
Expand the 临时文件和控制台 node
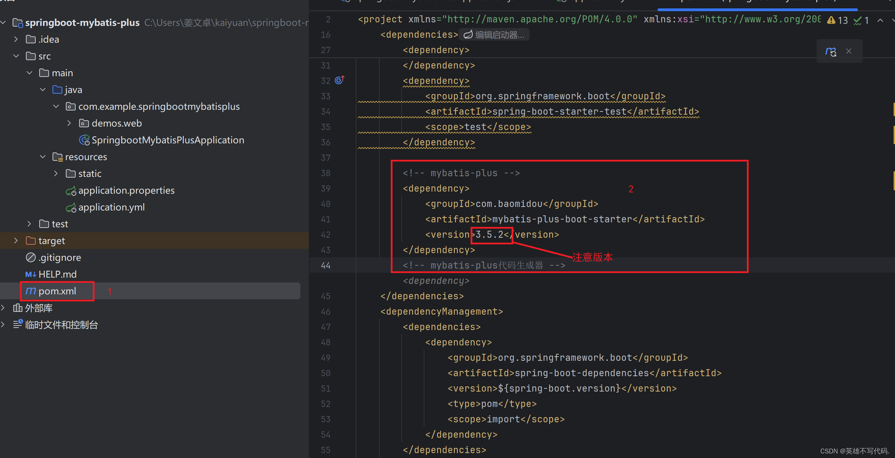pos(3,324)
